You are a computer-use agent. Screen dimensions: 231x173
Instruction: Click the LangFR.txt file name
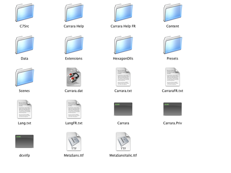pyautogui.click(x=74, y=123)
